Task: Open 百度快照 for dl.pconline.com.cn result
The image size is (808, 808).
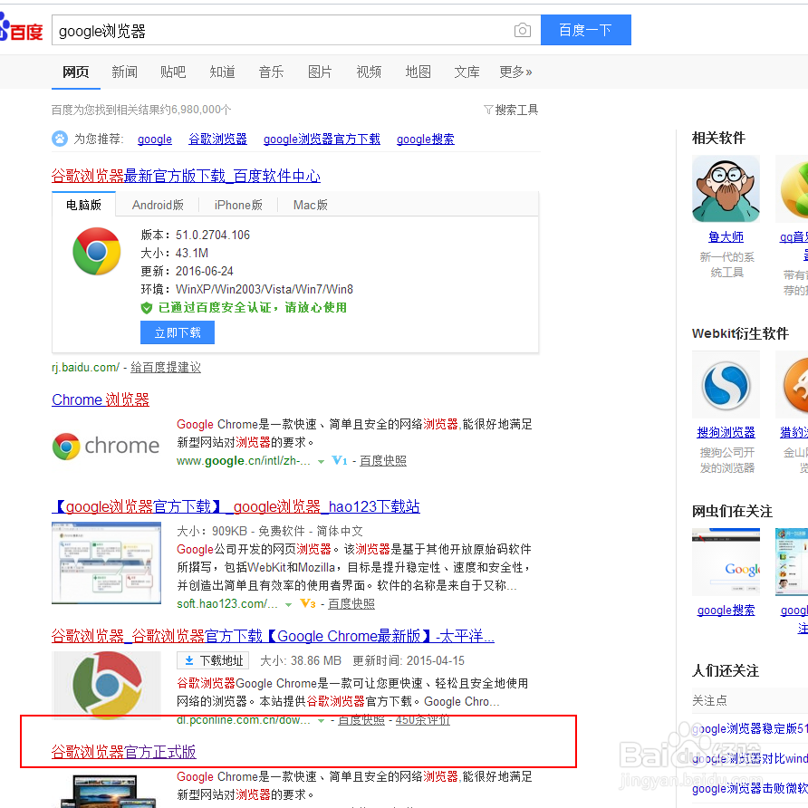Action: pos(361,720)
